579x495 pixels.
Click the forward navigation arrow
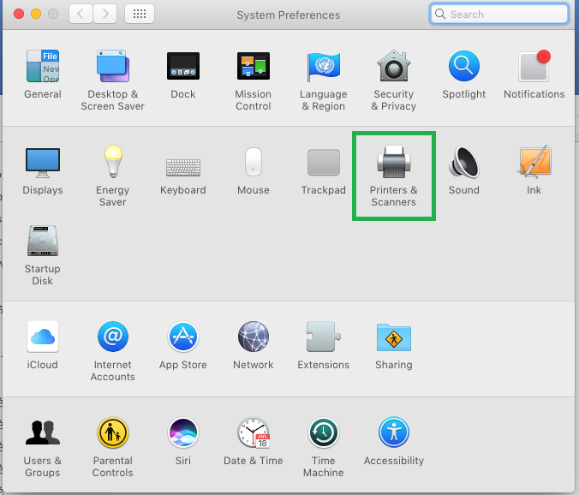pyautogui.click(x=105, y=14)
